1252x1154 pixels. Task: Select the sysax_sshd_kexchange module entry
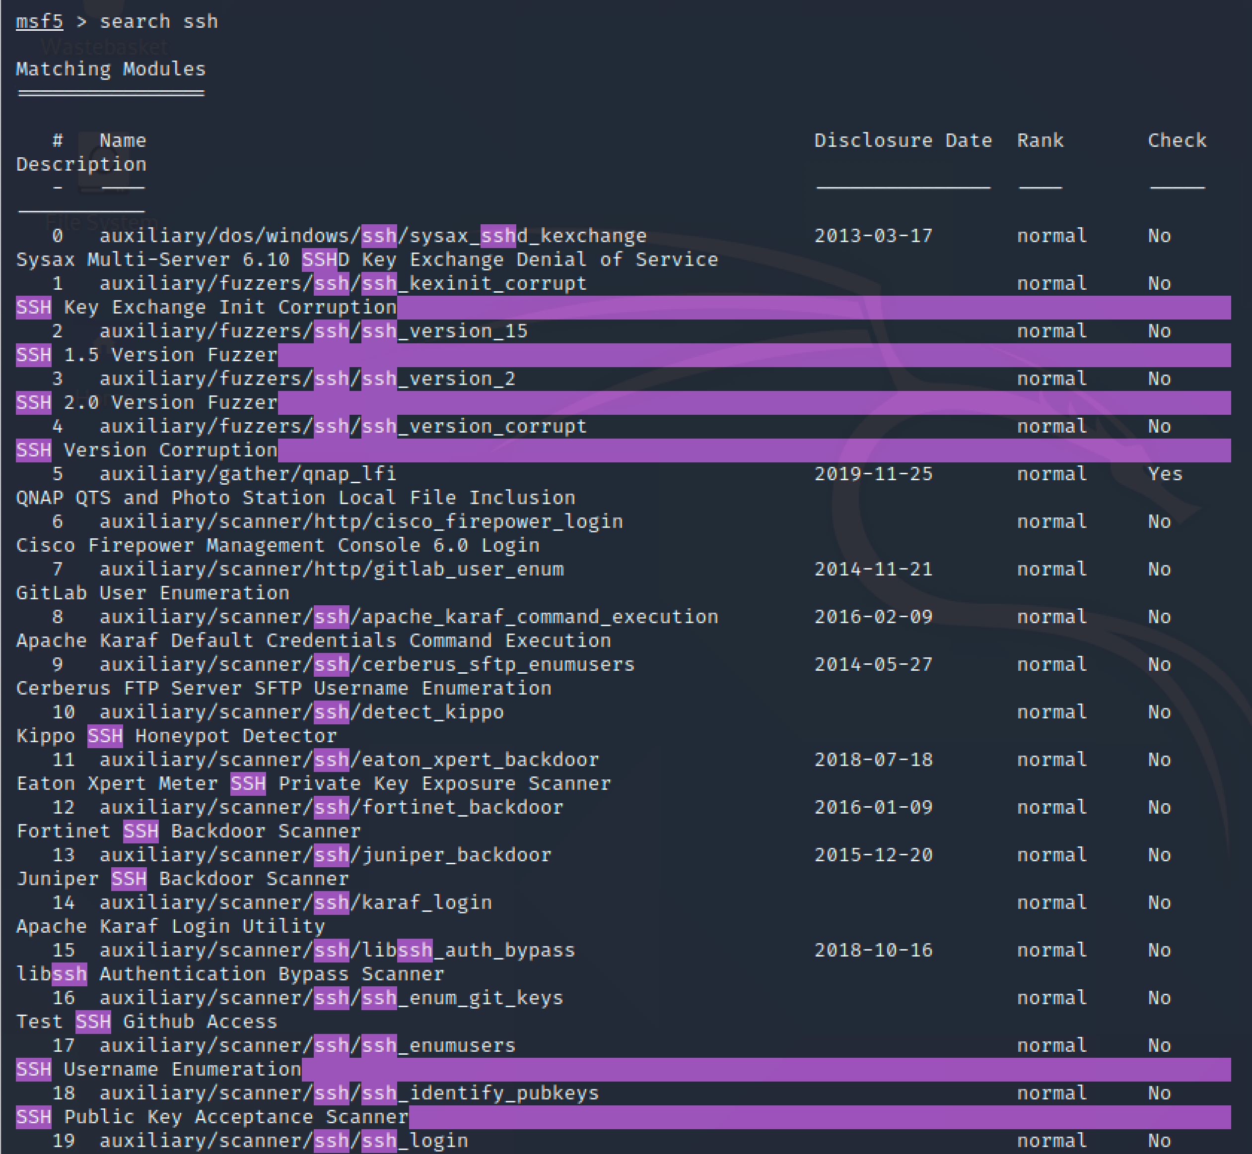click(373, 236)
